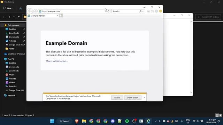The height and width of the screenshot is (125, 223).
Task: Open Wi-Fi network tray icon
Action: click(x=194, y=121)
